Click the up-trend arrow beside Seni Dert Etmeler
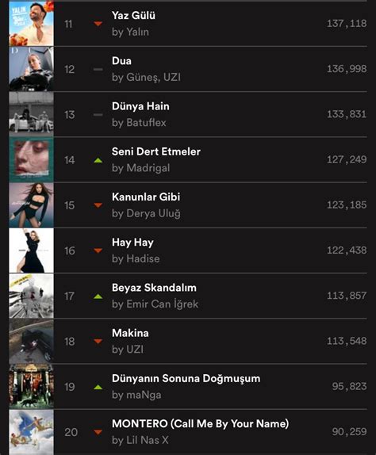This screenshot has height=455, width=376. [98, 160]
